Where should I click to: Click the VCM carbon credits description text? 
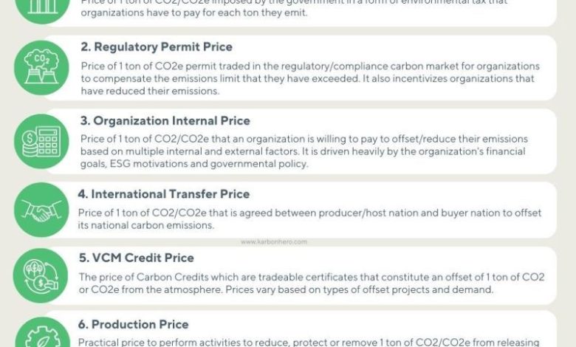pyautogui.click(x=310, y=283)
